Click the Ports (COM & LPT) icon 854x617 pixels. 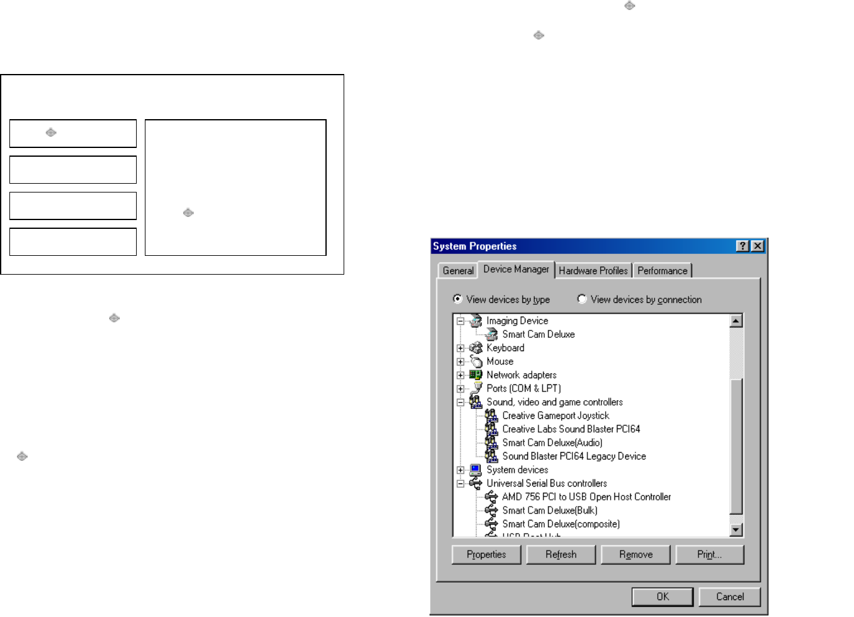click(x=476, y=389)
